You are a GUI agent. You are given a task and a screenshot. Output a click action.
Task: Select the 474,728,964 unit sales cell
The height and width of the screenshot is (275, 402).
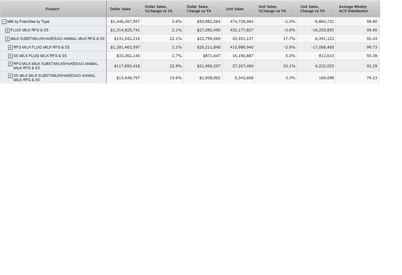pyautogui.click(x=242, y=21)
